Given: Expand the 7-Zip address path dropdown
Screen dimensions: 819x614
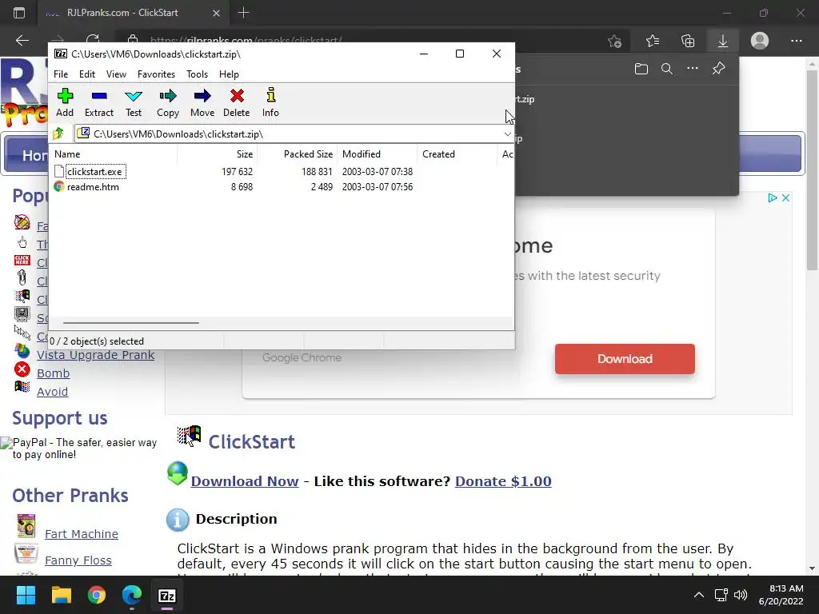Looking at the screenshot, I should point(507,134).
